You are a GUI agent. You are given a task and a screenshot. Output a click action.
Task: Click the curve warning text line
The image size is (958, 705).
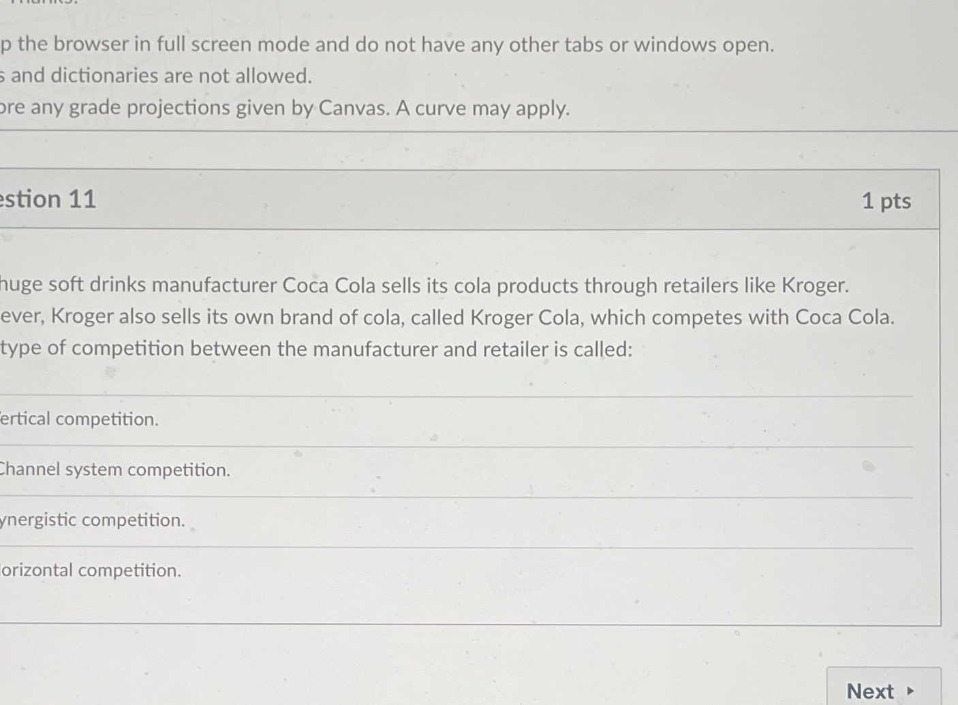[x=285, y=108]
